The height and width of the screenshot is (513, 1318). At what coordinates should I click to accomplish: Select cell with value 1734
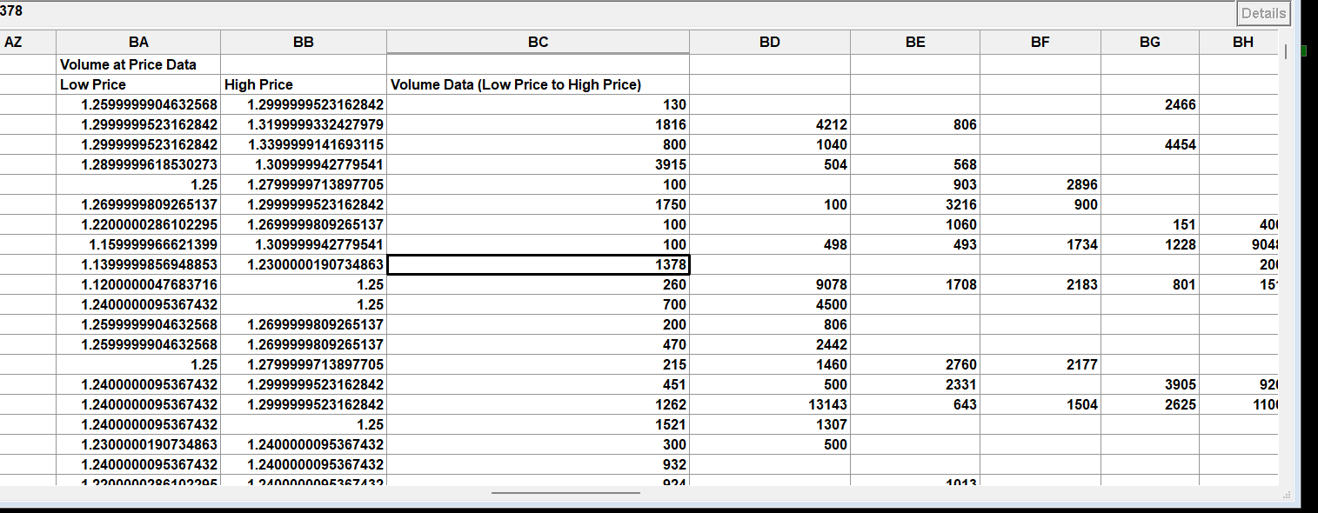pos(1040,244)
